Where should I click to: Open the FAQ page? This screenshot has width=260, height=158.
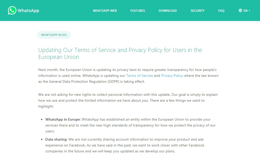tap(221, 10)
